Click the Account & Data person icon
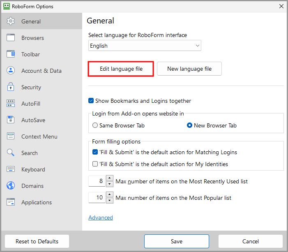The image size is (288, 252). click(11, 70)
